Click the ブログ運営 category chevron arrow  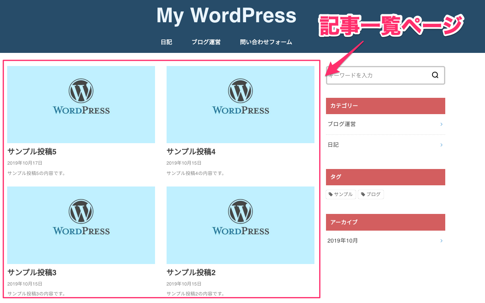pos(441,124)
